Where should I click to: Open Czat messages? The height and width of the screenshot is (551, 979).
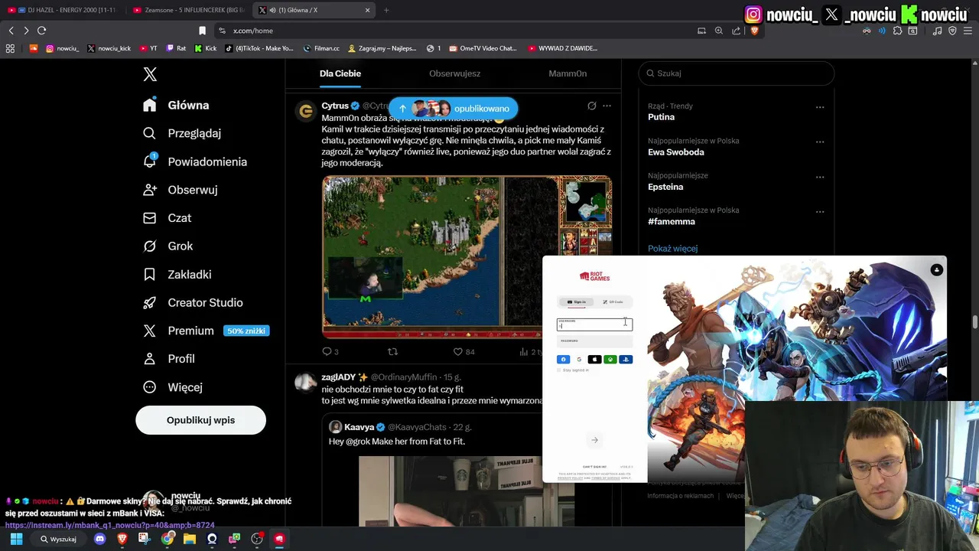(x=167, y=218)
